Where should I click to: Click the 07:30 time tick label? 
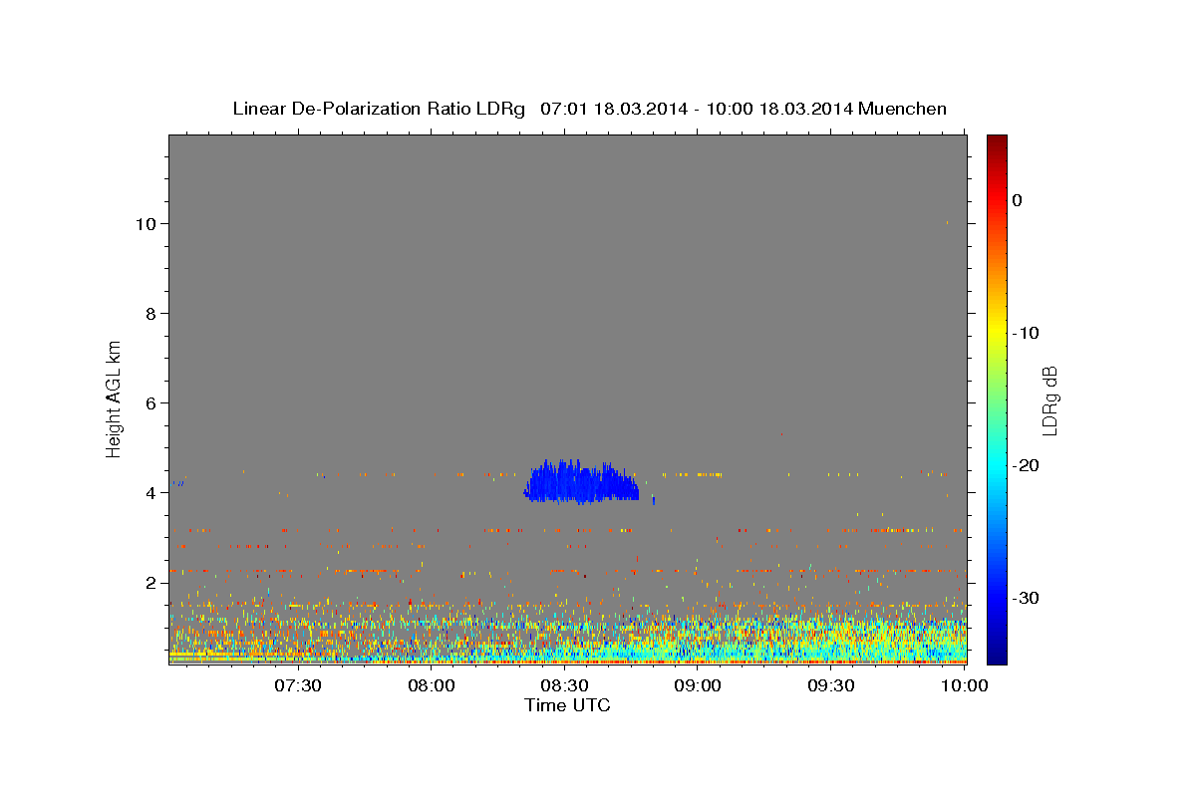[298, 686]
